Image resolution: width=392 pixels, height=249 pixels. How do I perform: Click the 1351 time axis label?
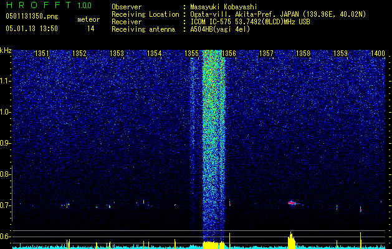point(42,53)
